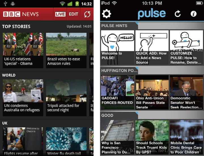Screen dimensions: 204x156
Task: Select the HUFFINGTON PO... source tab
Action: 119,71
